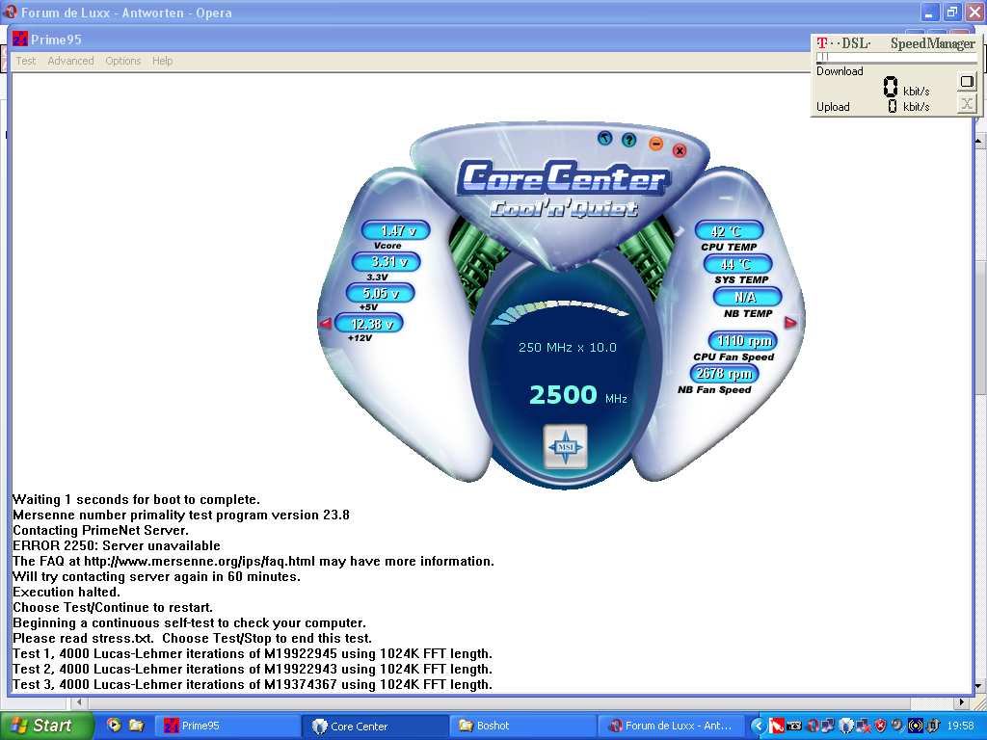The image size is (987, 740).
Task: Open the Prime95 Test menu
Action: click(x=26, y=61)
